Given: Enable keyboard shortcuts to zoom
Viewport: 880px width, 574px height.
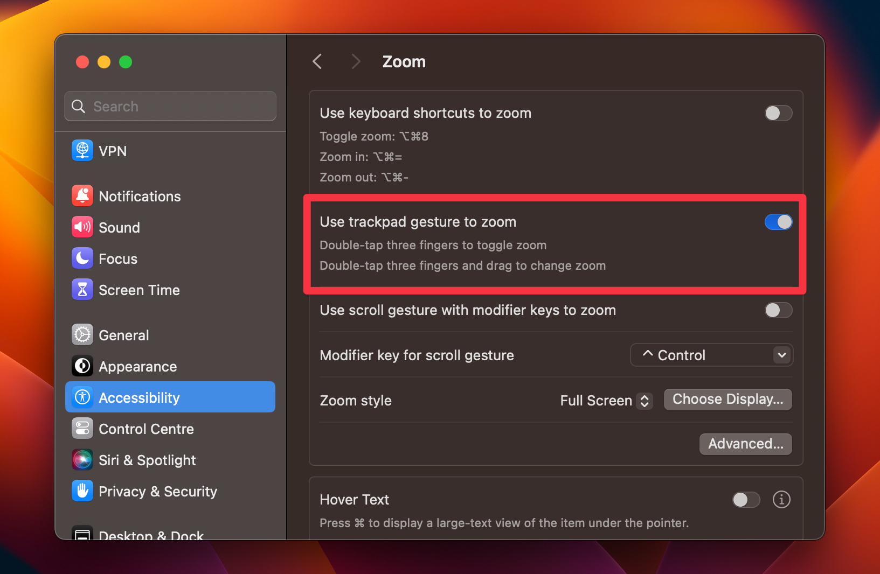Looking at the screenshot, I should pos(778,113).
